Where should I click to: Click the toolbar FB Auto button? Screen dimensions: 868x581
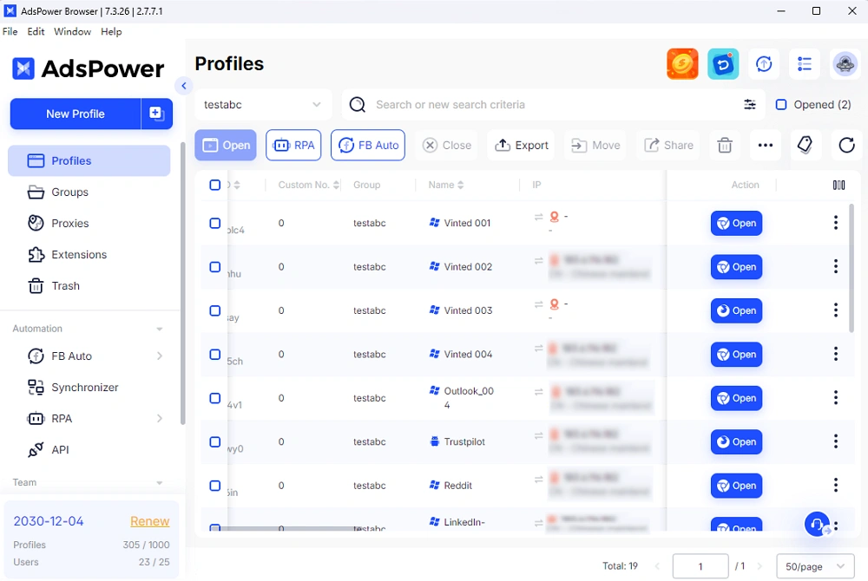tap(368, 146)
